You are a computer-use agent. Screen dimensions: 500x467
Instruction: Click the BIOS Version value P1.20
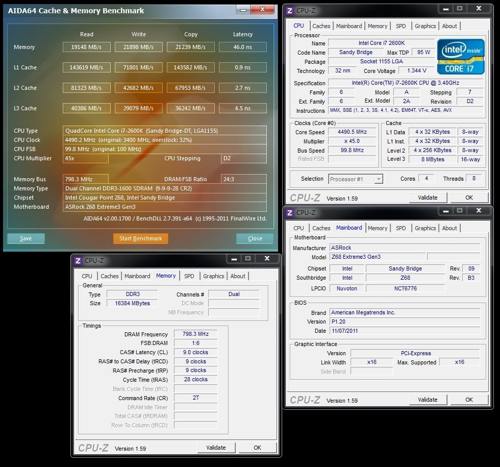[x=405, y=322]
